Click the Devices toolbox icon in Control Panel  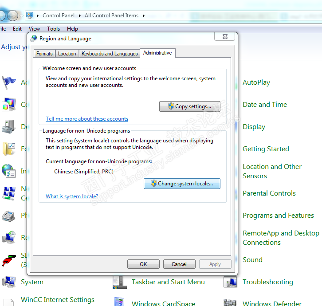(8, 127)
